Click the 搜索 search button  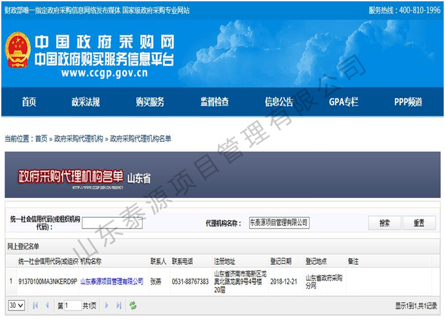coord(385,223)
